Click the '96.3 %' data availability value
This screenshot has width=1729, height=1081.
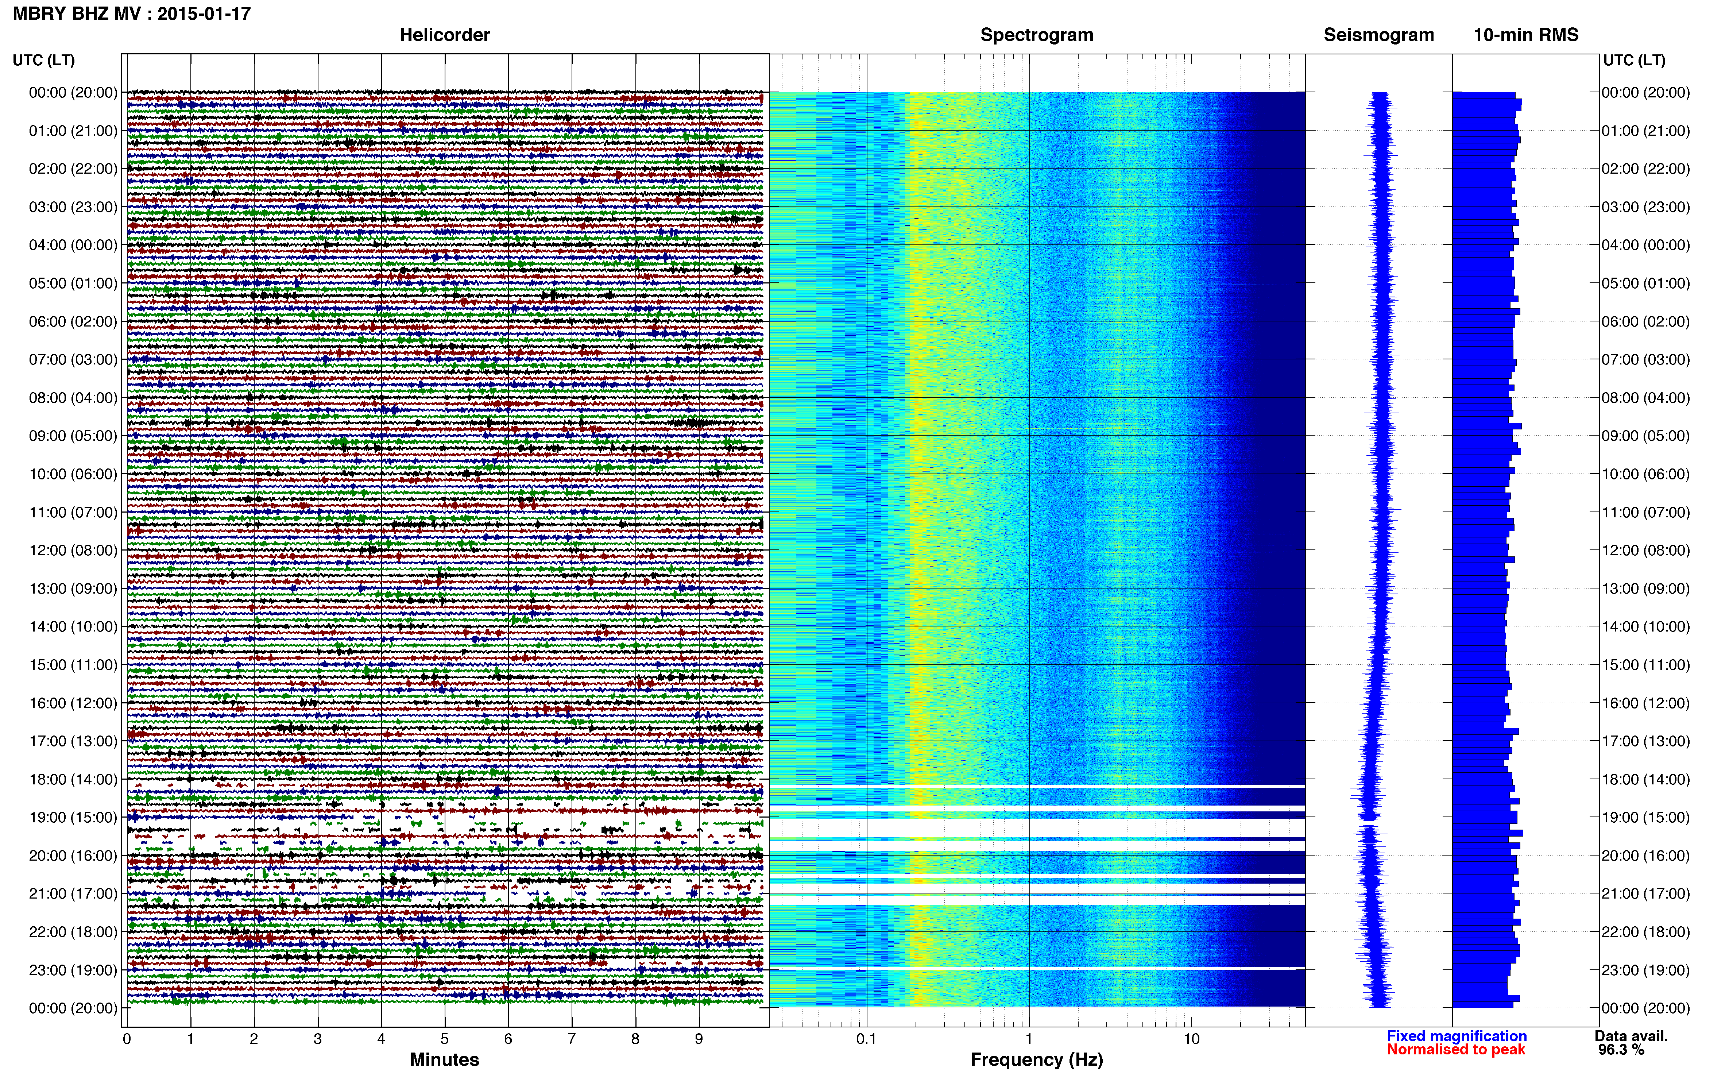[1622, 1050]
